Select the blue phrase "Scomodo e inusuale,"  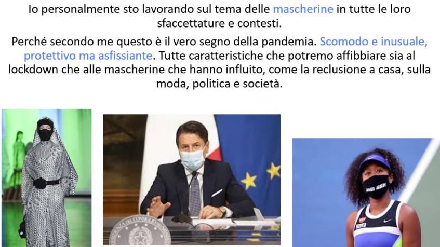(x=374, y=42)
